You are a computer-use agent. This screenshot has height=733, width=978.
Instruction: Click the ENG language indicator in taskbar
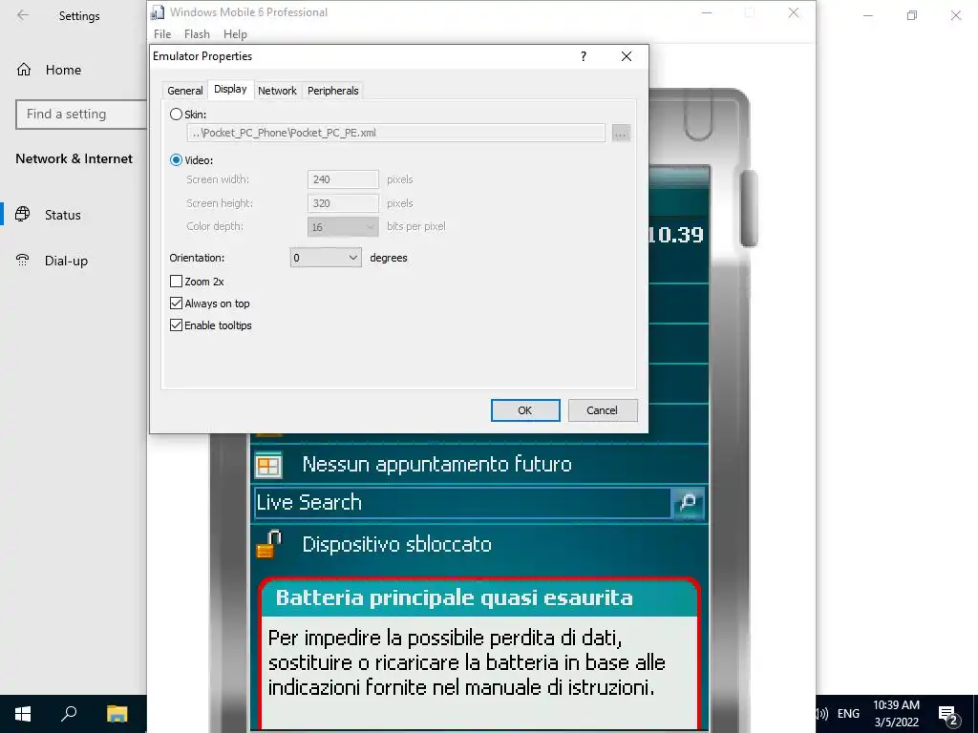click(848, 714)
